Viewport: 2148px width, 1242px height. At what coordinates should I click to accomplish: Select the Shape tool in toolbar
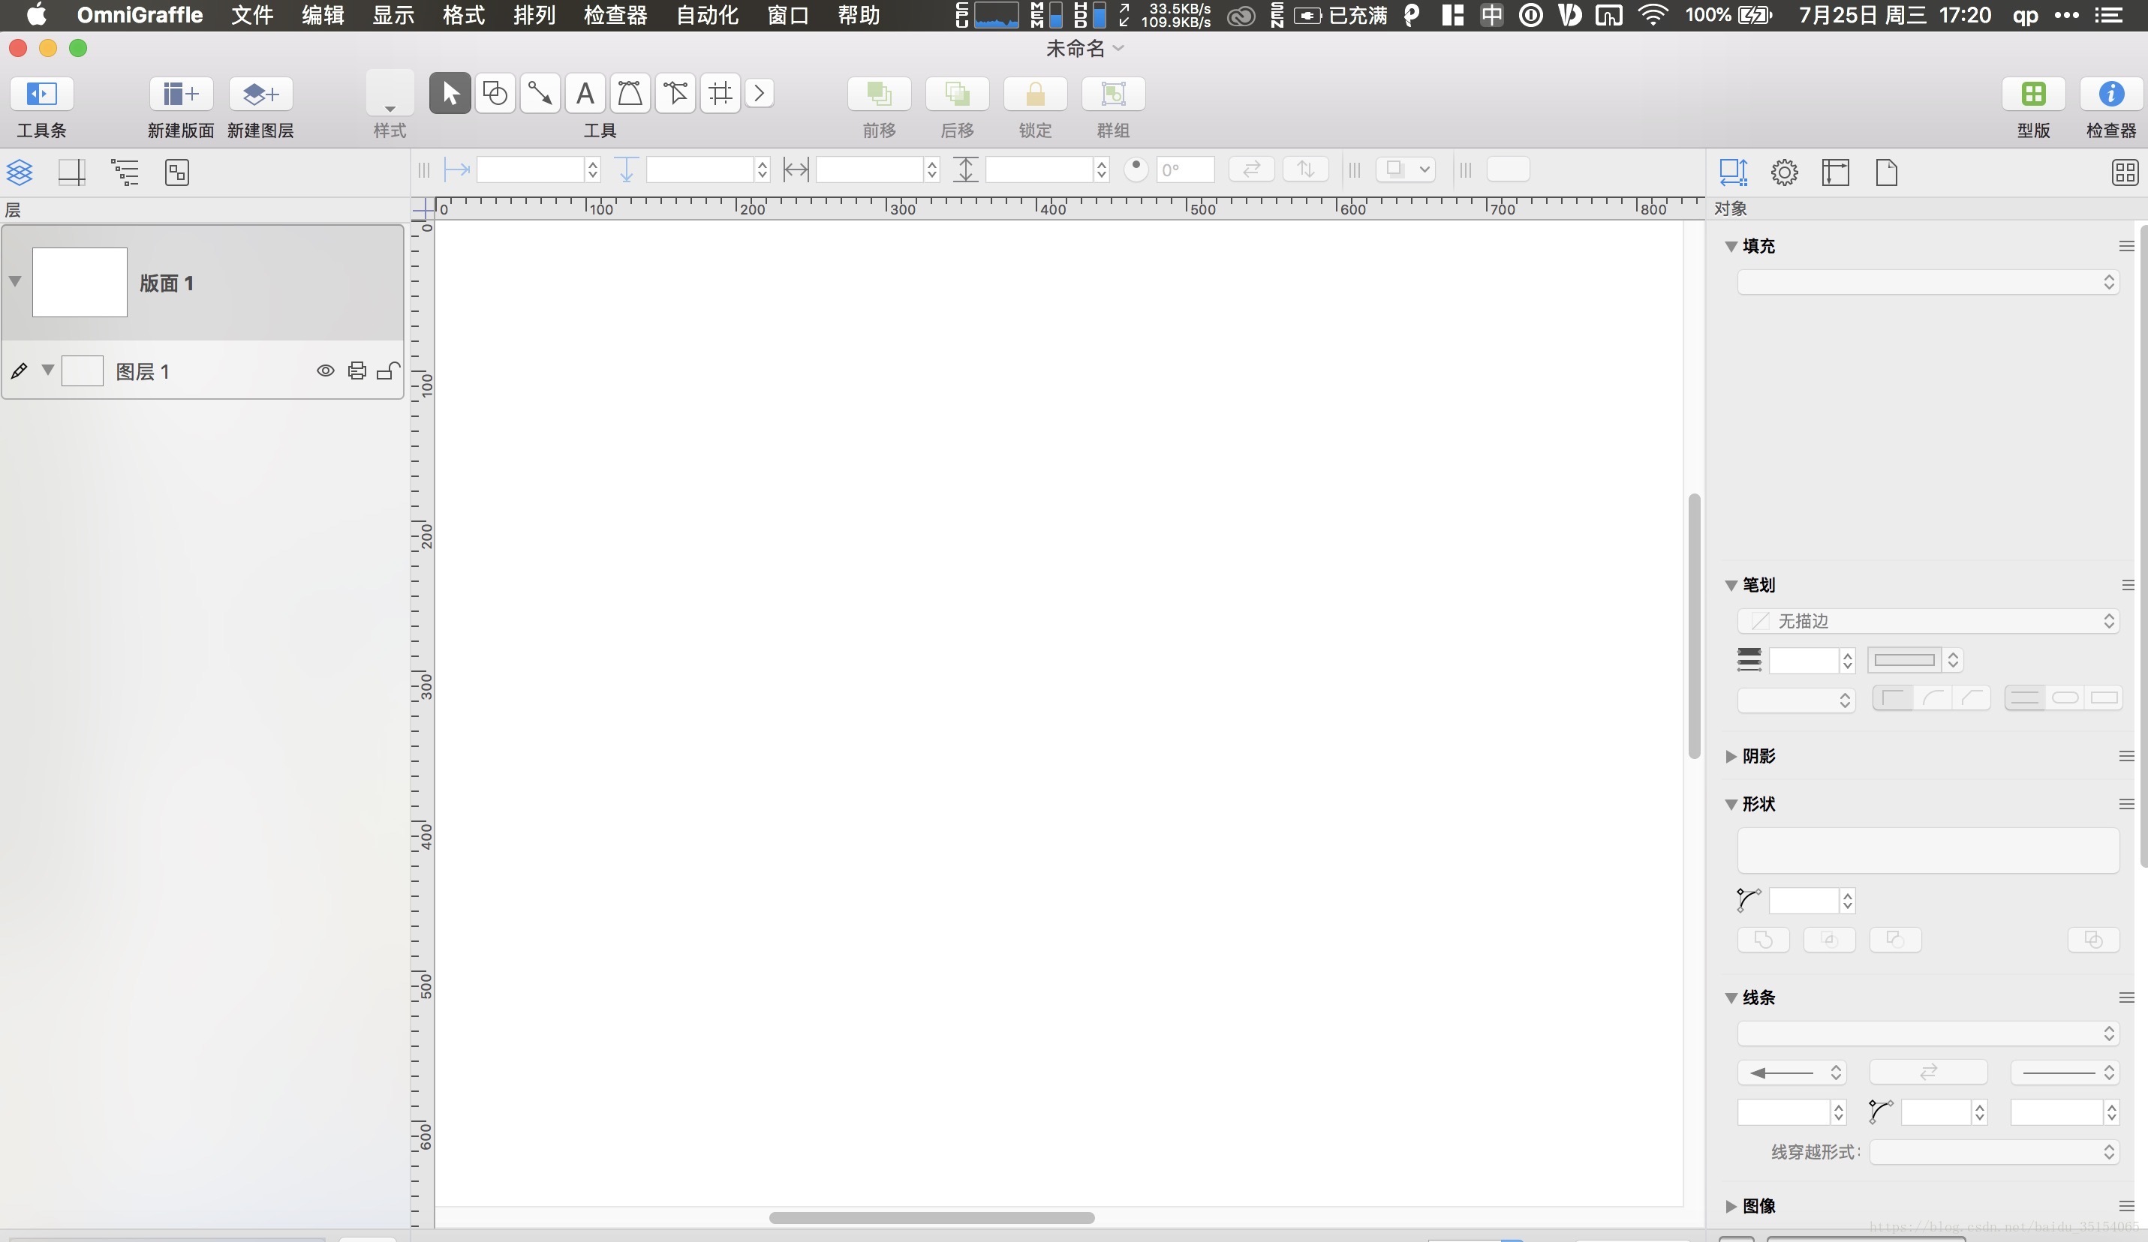(x=495, y=93)
